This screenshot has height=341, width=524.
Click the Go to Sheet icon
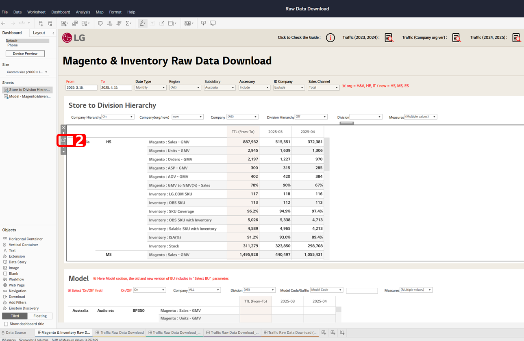pyautogui.click(x=63, y=140)
